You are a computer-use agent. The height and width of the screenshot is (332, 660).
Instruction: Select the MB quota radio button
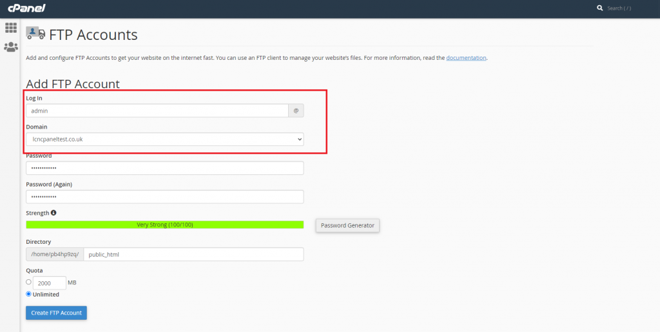(28, 282)
